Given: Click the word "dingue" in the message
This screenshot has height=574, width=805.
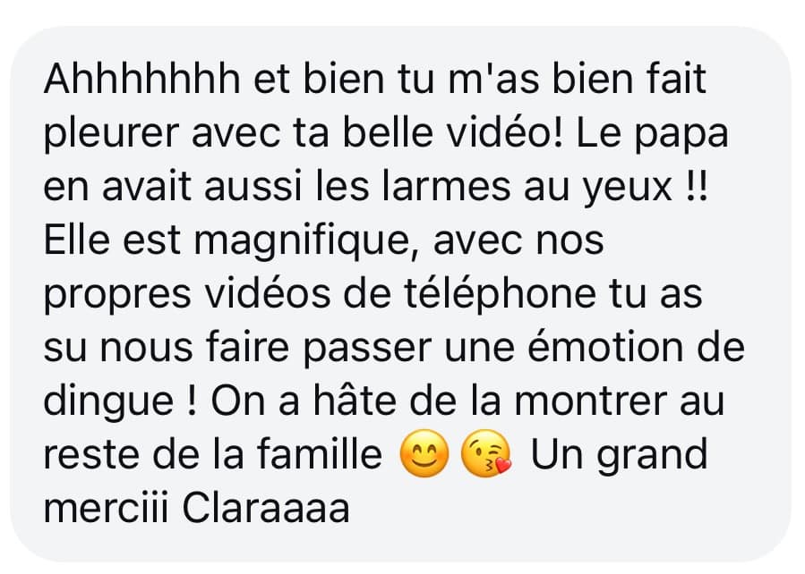Looking at the screenshot, I should tap(108, 402).
